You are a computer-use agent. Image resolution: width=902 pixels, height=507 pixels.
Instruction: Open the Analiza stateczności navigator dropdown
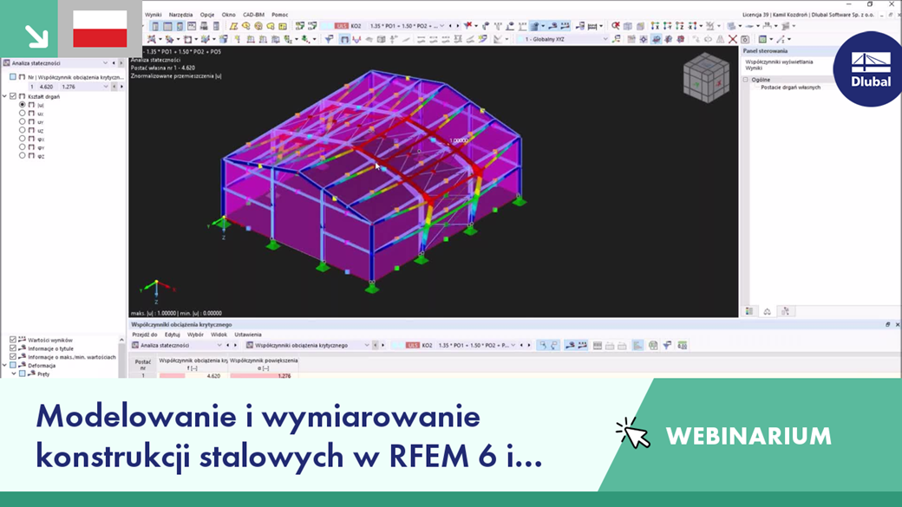[x=105, y=63]
